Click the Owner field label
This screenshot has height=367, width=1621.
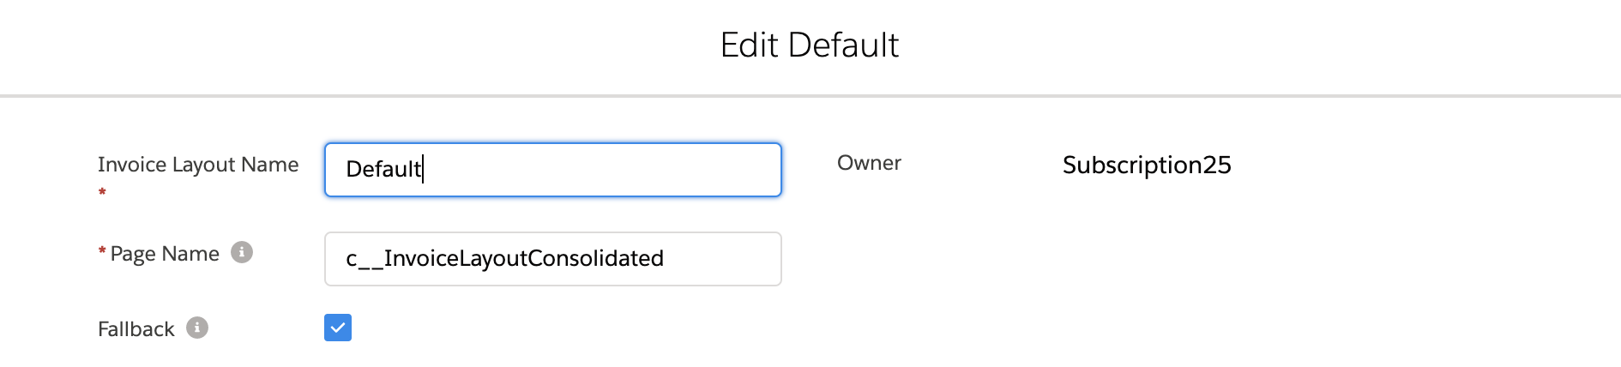869,163
